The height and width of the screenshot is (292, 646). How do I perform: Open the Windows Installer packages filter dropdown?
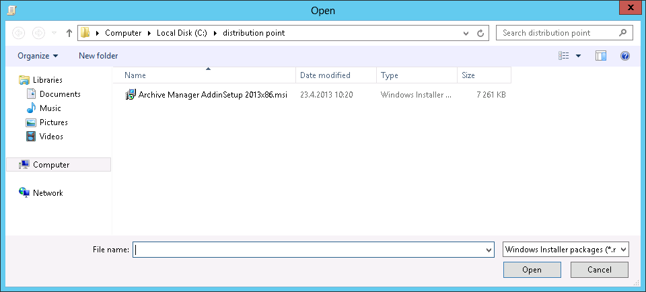point(566,249)
